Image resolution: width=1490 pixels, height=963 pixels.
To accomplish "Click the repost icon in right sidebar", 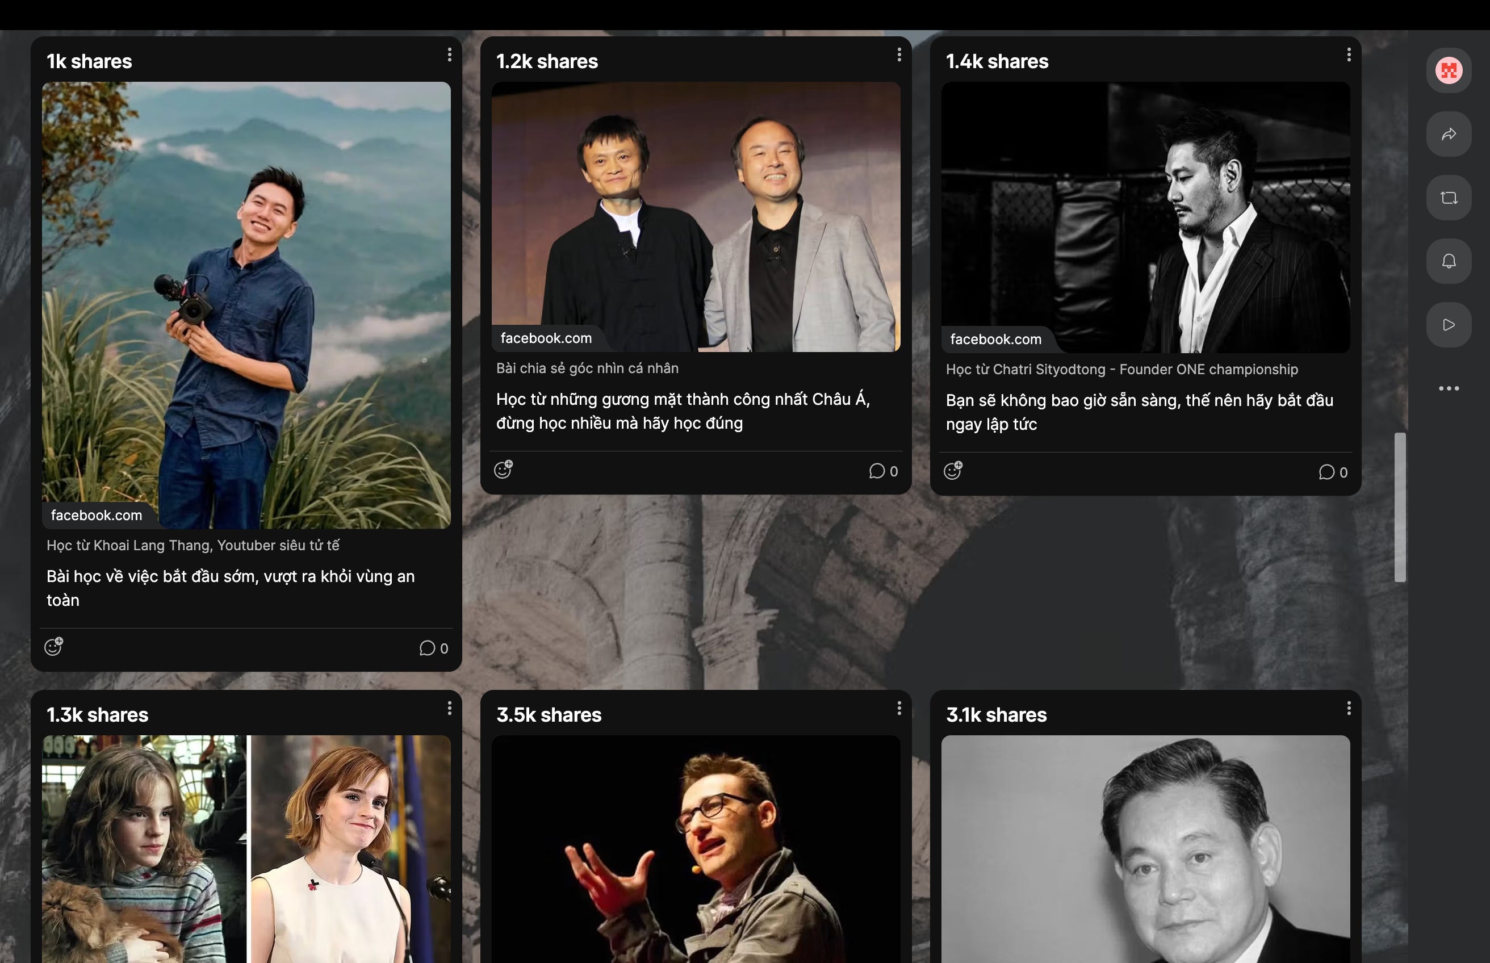I will [x=1448, y=198].
